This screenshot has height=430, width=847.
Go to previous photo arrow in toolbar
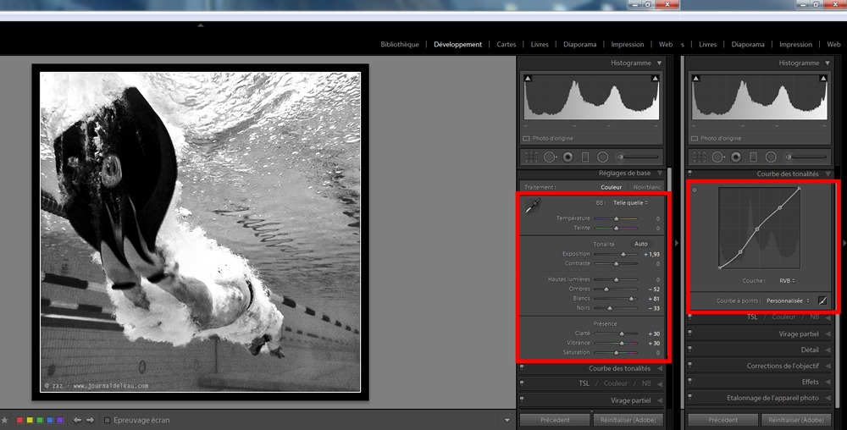pos(77,420)
